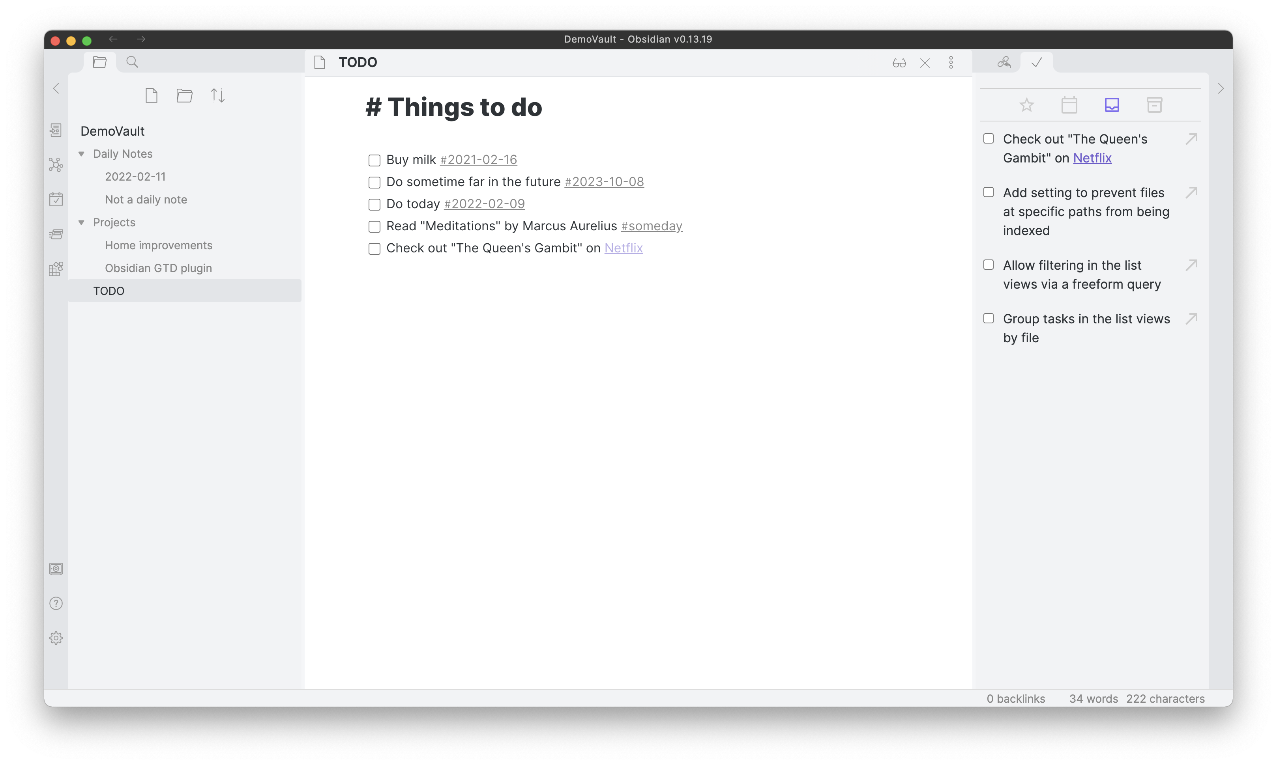1277x765 pixels.
Task: Open the command palette ribbon icon
Action: click(56, 234)
